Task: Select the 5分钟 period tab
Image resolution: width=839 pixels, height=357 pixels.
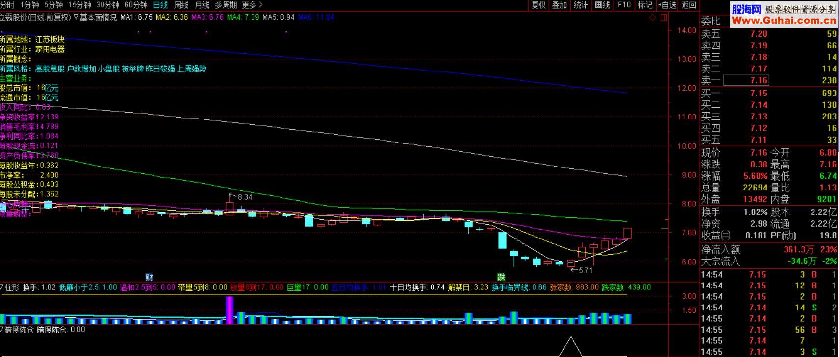Action: (x=53, y=5)
